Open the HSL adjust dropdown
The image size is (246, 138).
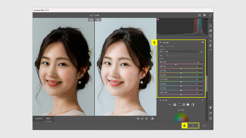pyautogui.click(x=182, y=51)
